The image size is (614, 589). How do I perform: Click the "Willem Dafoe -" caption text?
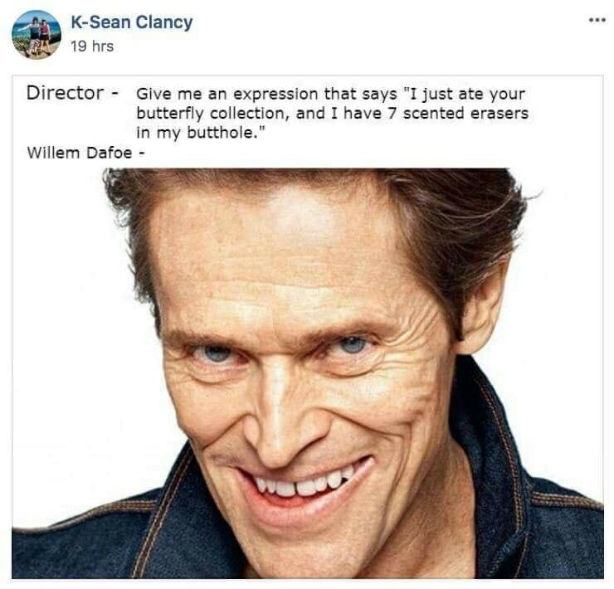coord(80,153)
